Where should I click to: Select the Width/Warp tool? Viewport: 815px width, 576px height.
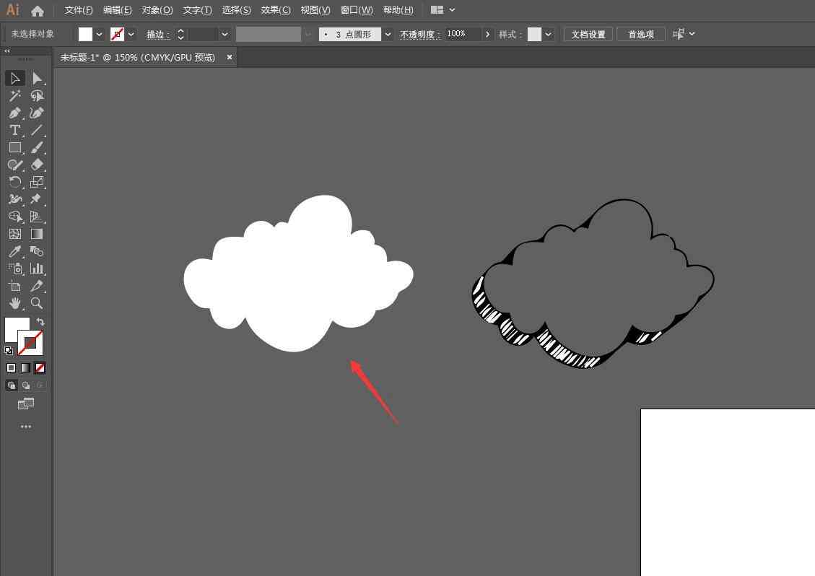[15, 199]
